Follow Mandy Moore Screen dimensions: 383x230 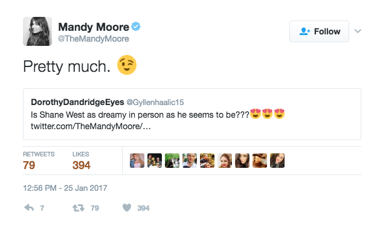[x=319, y=31]
